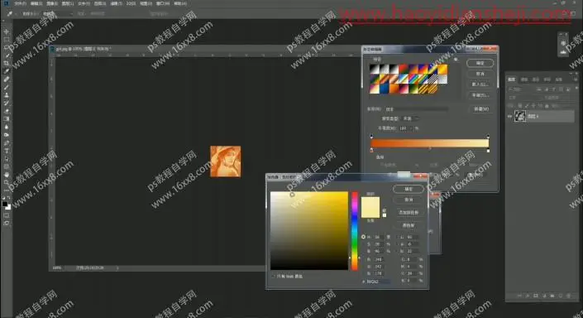583x318 pixels.
Task: Select the Dodge tool
Action: tap(7, 135)
